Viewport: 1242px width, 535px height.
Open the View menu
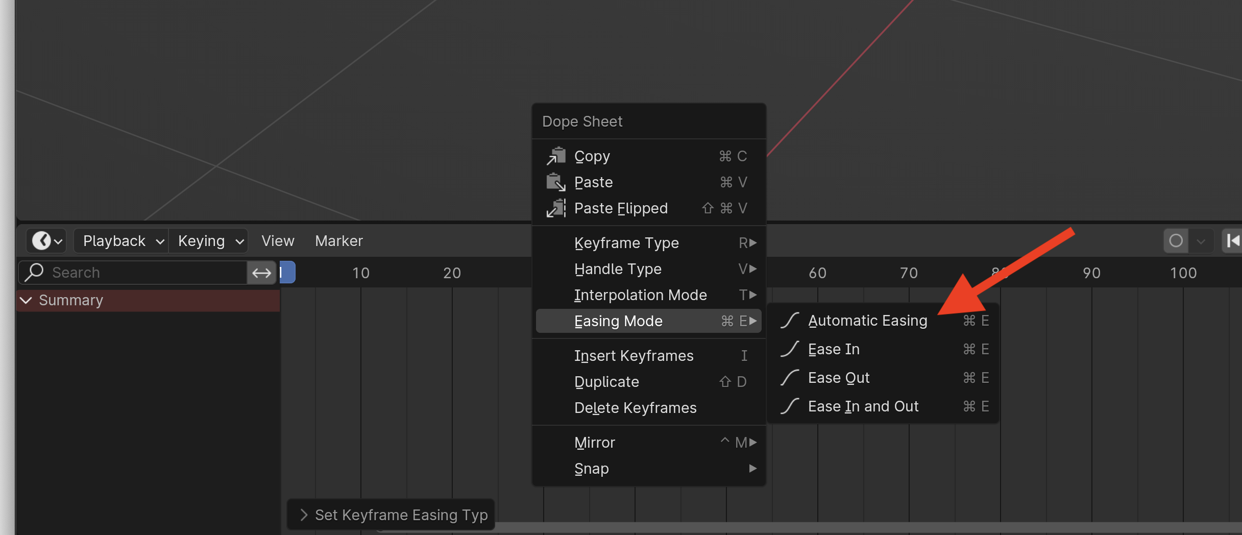pyautogui.click(x=278, y=240)
